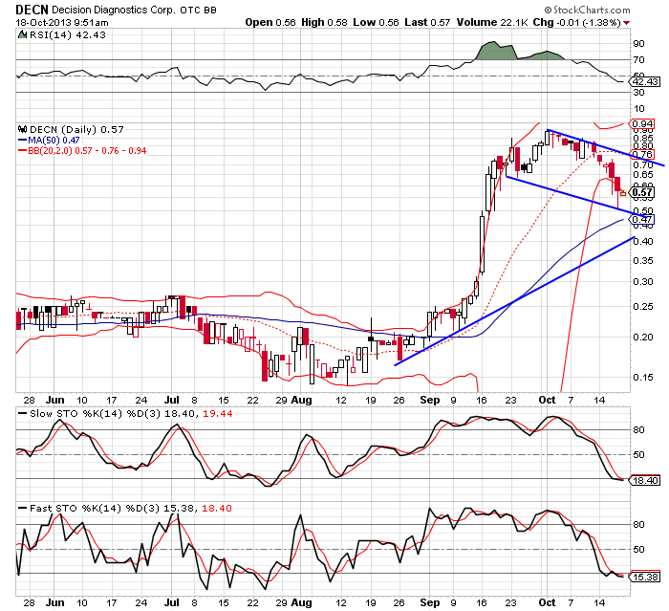Click the Sep label on bottom axis

tap(430, 602)
